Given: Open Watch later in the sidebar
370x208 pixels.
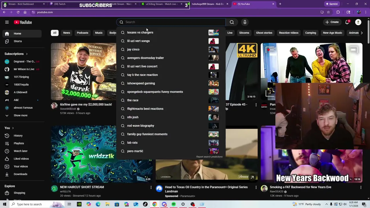Looking at the screenshot, I should click(22, 151).
